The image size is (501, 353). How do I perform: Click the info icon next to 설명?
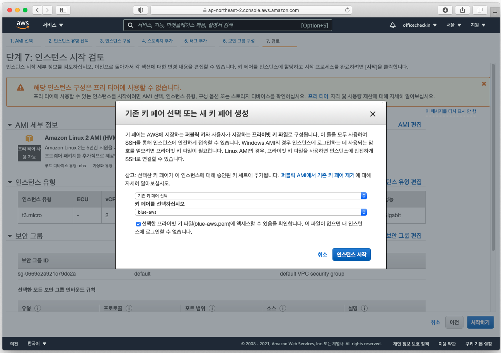click(x=364, y=308)
